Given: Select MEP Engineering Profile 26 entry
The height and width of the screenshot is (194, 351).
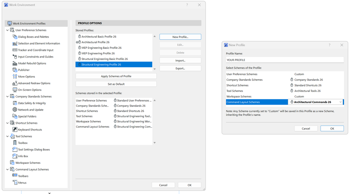Looking at the screenshot, I should click(98, 53).
